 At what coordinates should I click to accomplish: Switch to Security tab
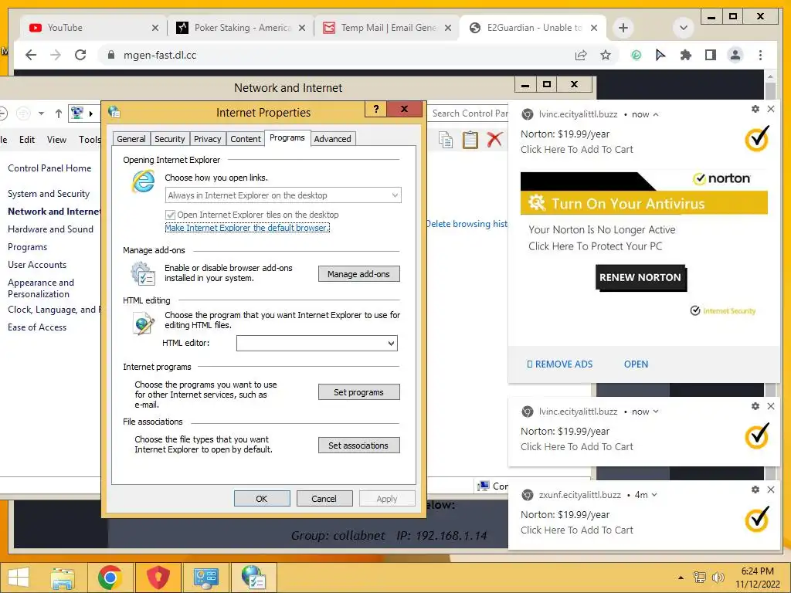coord(169,139)
